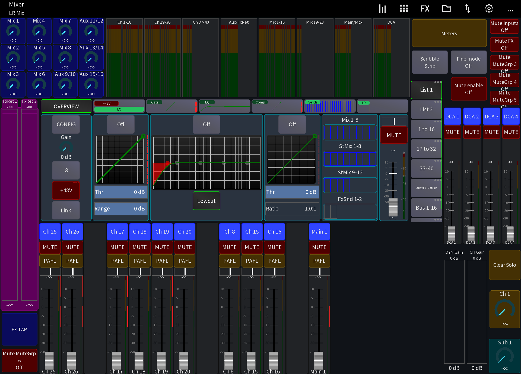The height and width of the screenshot is (374, 521).
Task: Toggle Mute Inputs off button
Action: pos(504,27)
